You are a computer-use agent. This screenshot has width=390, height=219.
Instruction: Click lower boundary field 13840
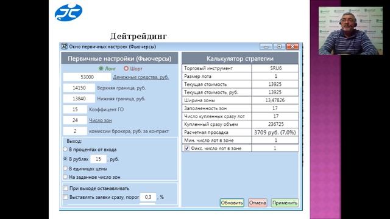click(x=79, y=99)
